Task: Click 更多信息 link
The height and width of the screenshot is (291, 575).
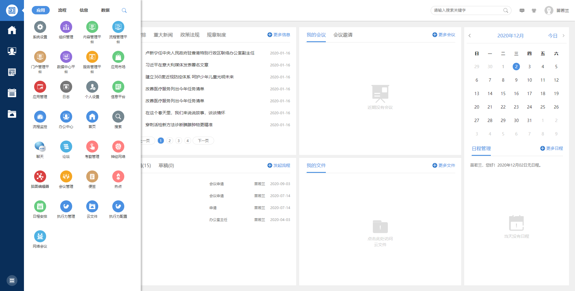Action: tap(279, 35)
